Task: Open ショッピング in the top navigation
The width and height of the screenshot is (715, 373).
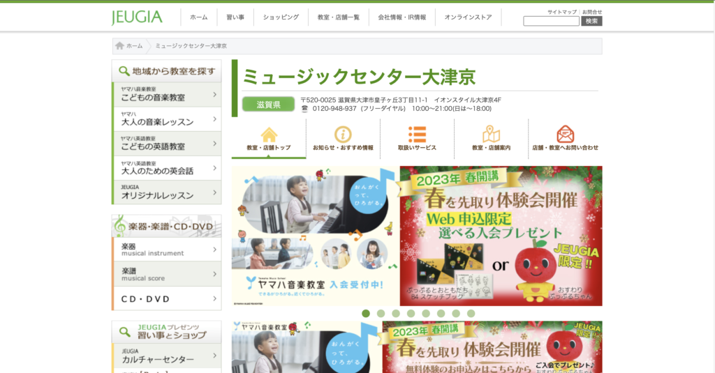Action: [281, 17]
